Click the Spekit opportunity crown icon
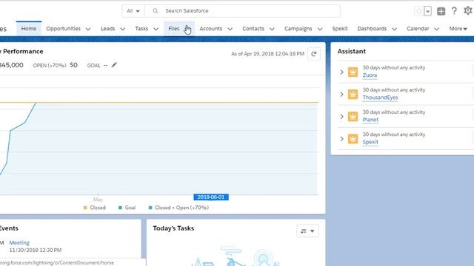The image size is (474, 266). pos(353,139)
